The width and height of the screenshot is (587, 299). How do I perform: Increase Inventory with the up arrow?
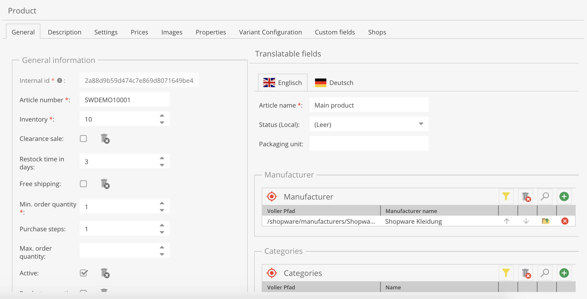162,116
